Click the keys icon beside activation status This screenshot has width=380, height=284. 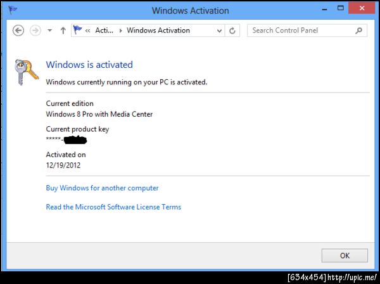click(x=26, y=72)
